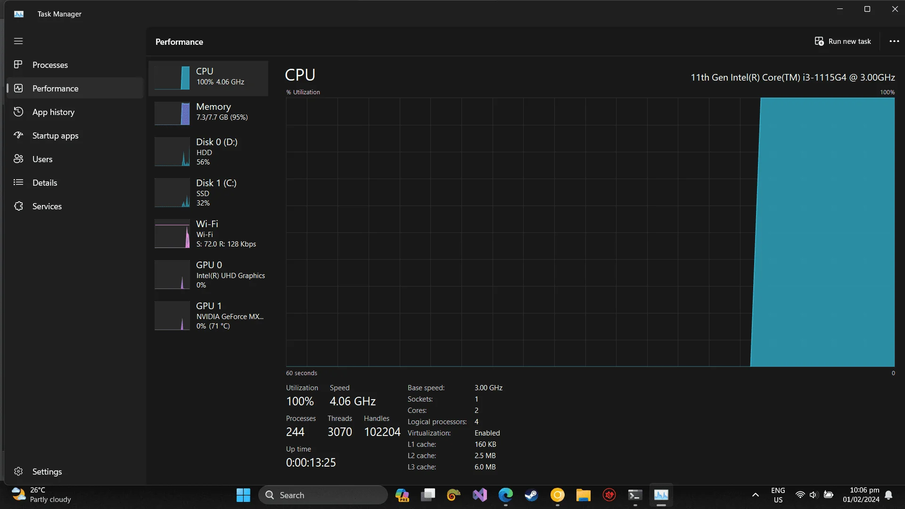The image size is (905, 509).
Task: Launch Visual Studio from the taskbar
Action: [480, 495]
